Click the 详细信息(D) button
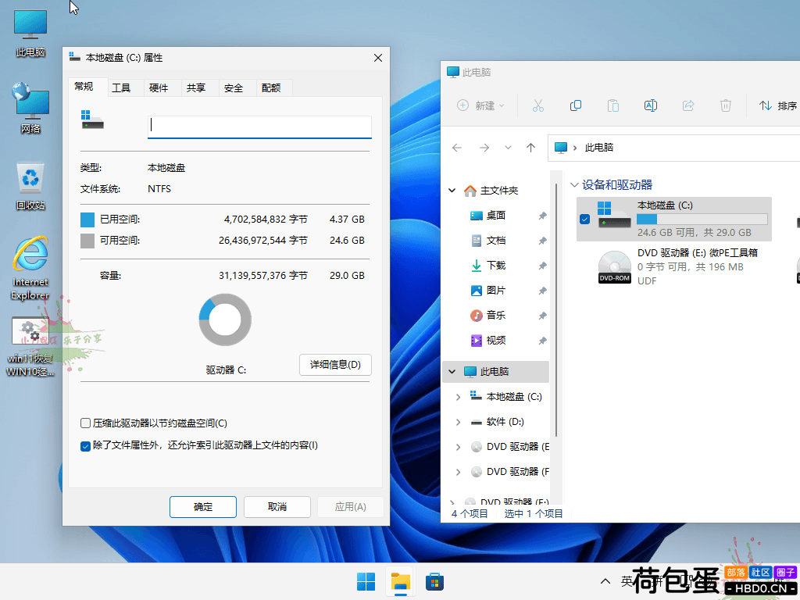 (335, 365)
